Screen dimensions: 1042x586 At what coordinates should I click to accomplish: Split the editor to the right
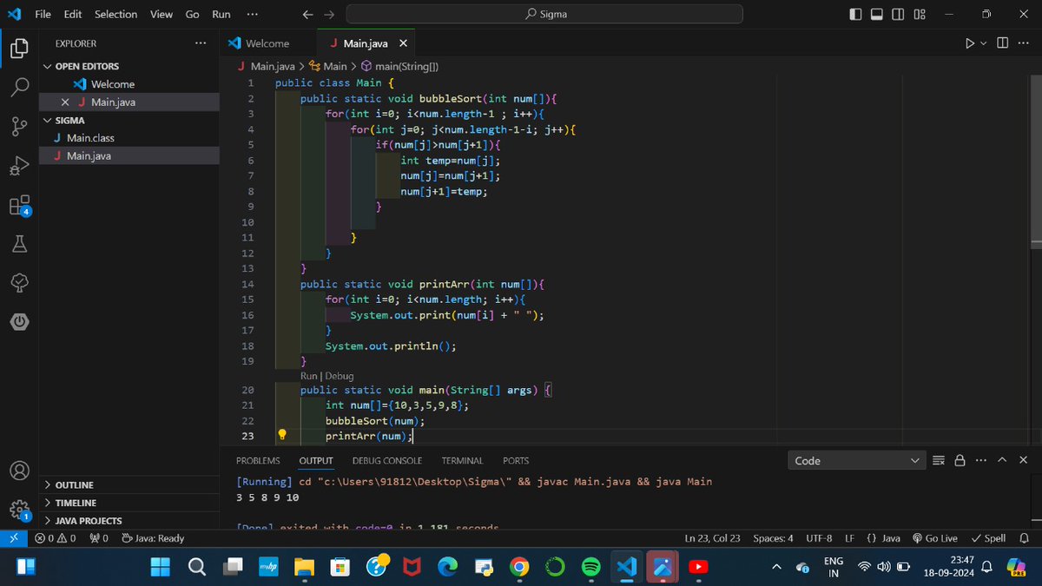1002,43
